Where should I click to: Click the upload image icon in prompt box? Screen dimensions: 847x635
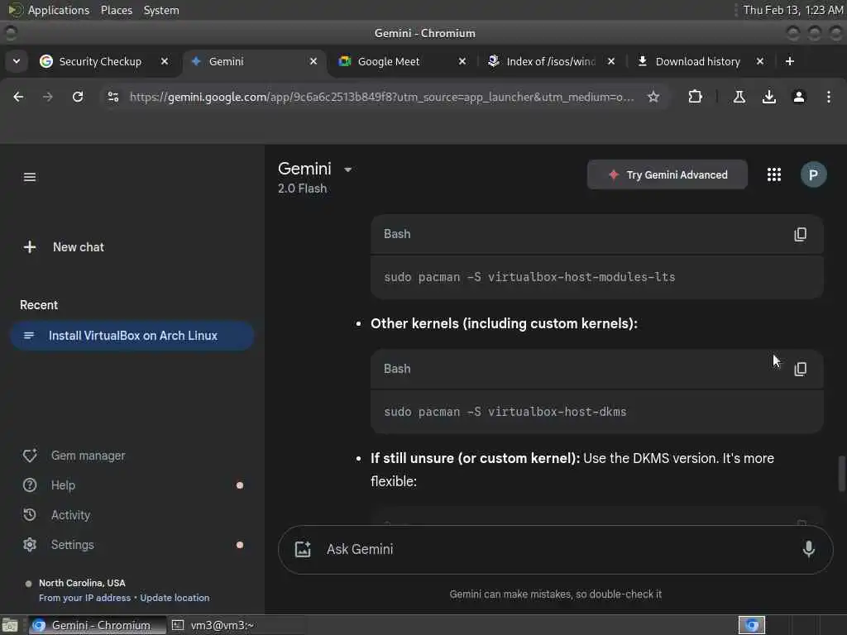pyautogui.click(x=303, y=549)
